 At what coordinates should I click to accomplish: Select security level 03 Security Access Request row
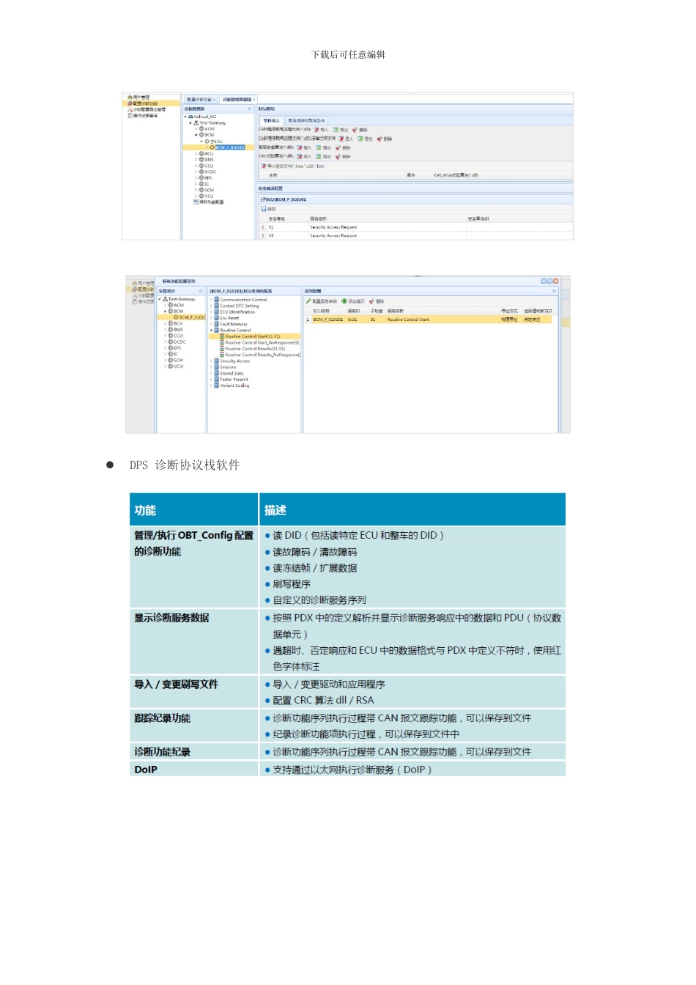[x=415, y=235]
